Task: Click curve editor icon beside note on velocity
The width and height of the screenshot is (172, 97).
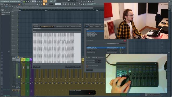Action: 100,60
